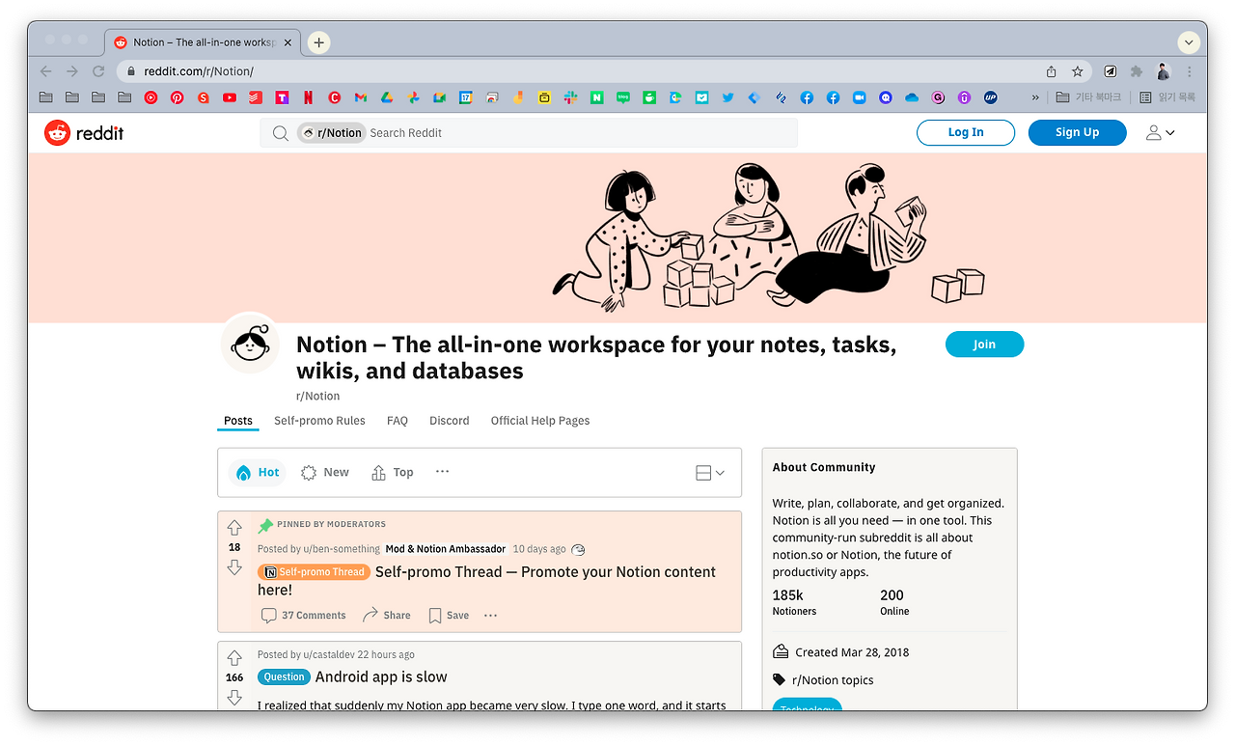Open the Chrome three-dot menu

(1190, 71)
